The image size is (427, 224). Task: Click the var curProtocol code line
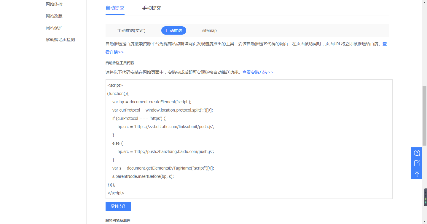[162, 110]
